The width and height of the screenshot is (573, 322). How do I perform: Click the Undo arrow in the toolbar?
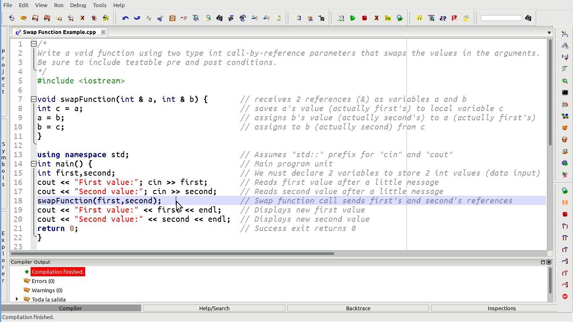click(125, 18)
